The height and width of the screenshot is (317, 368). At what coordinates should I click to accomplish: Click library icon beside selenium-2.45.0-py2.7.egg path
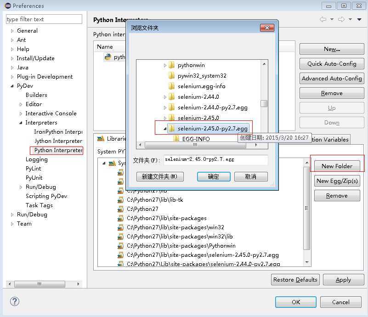(121, 255)
